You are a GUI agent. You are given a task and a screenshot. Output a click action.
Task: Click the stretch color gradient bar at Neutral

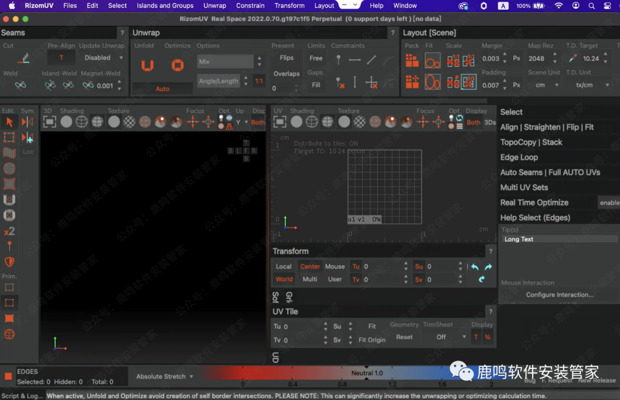click(366, 374)
